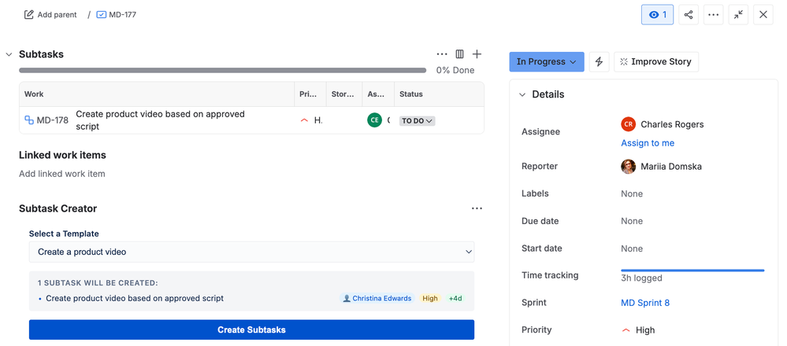Click the MD-177 task type icon
The width and height of the screenshot is (787, 346).
pos(102,14)
